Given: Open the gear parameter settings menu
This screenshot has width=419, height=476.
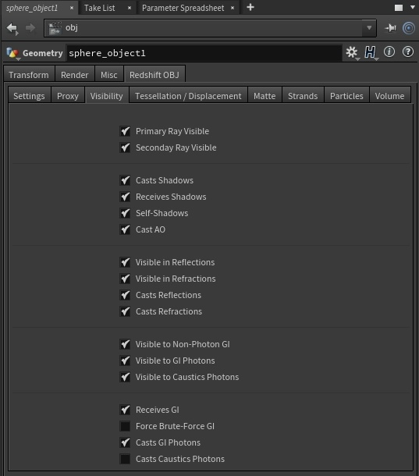Looking at the screenshot, I should click(352, 52).
